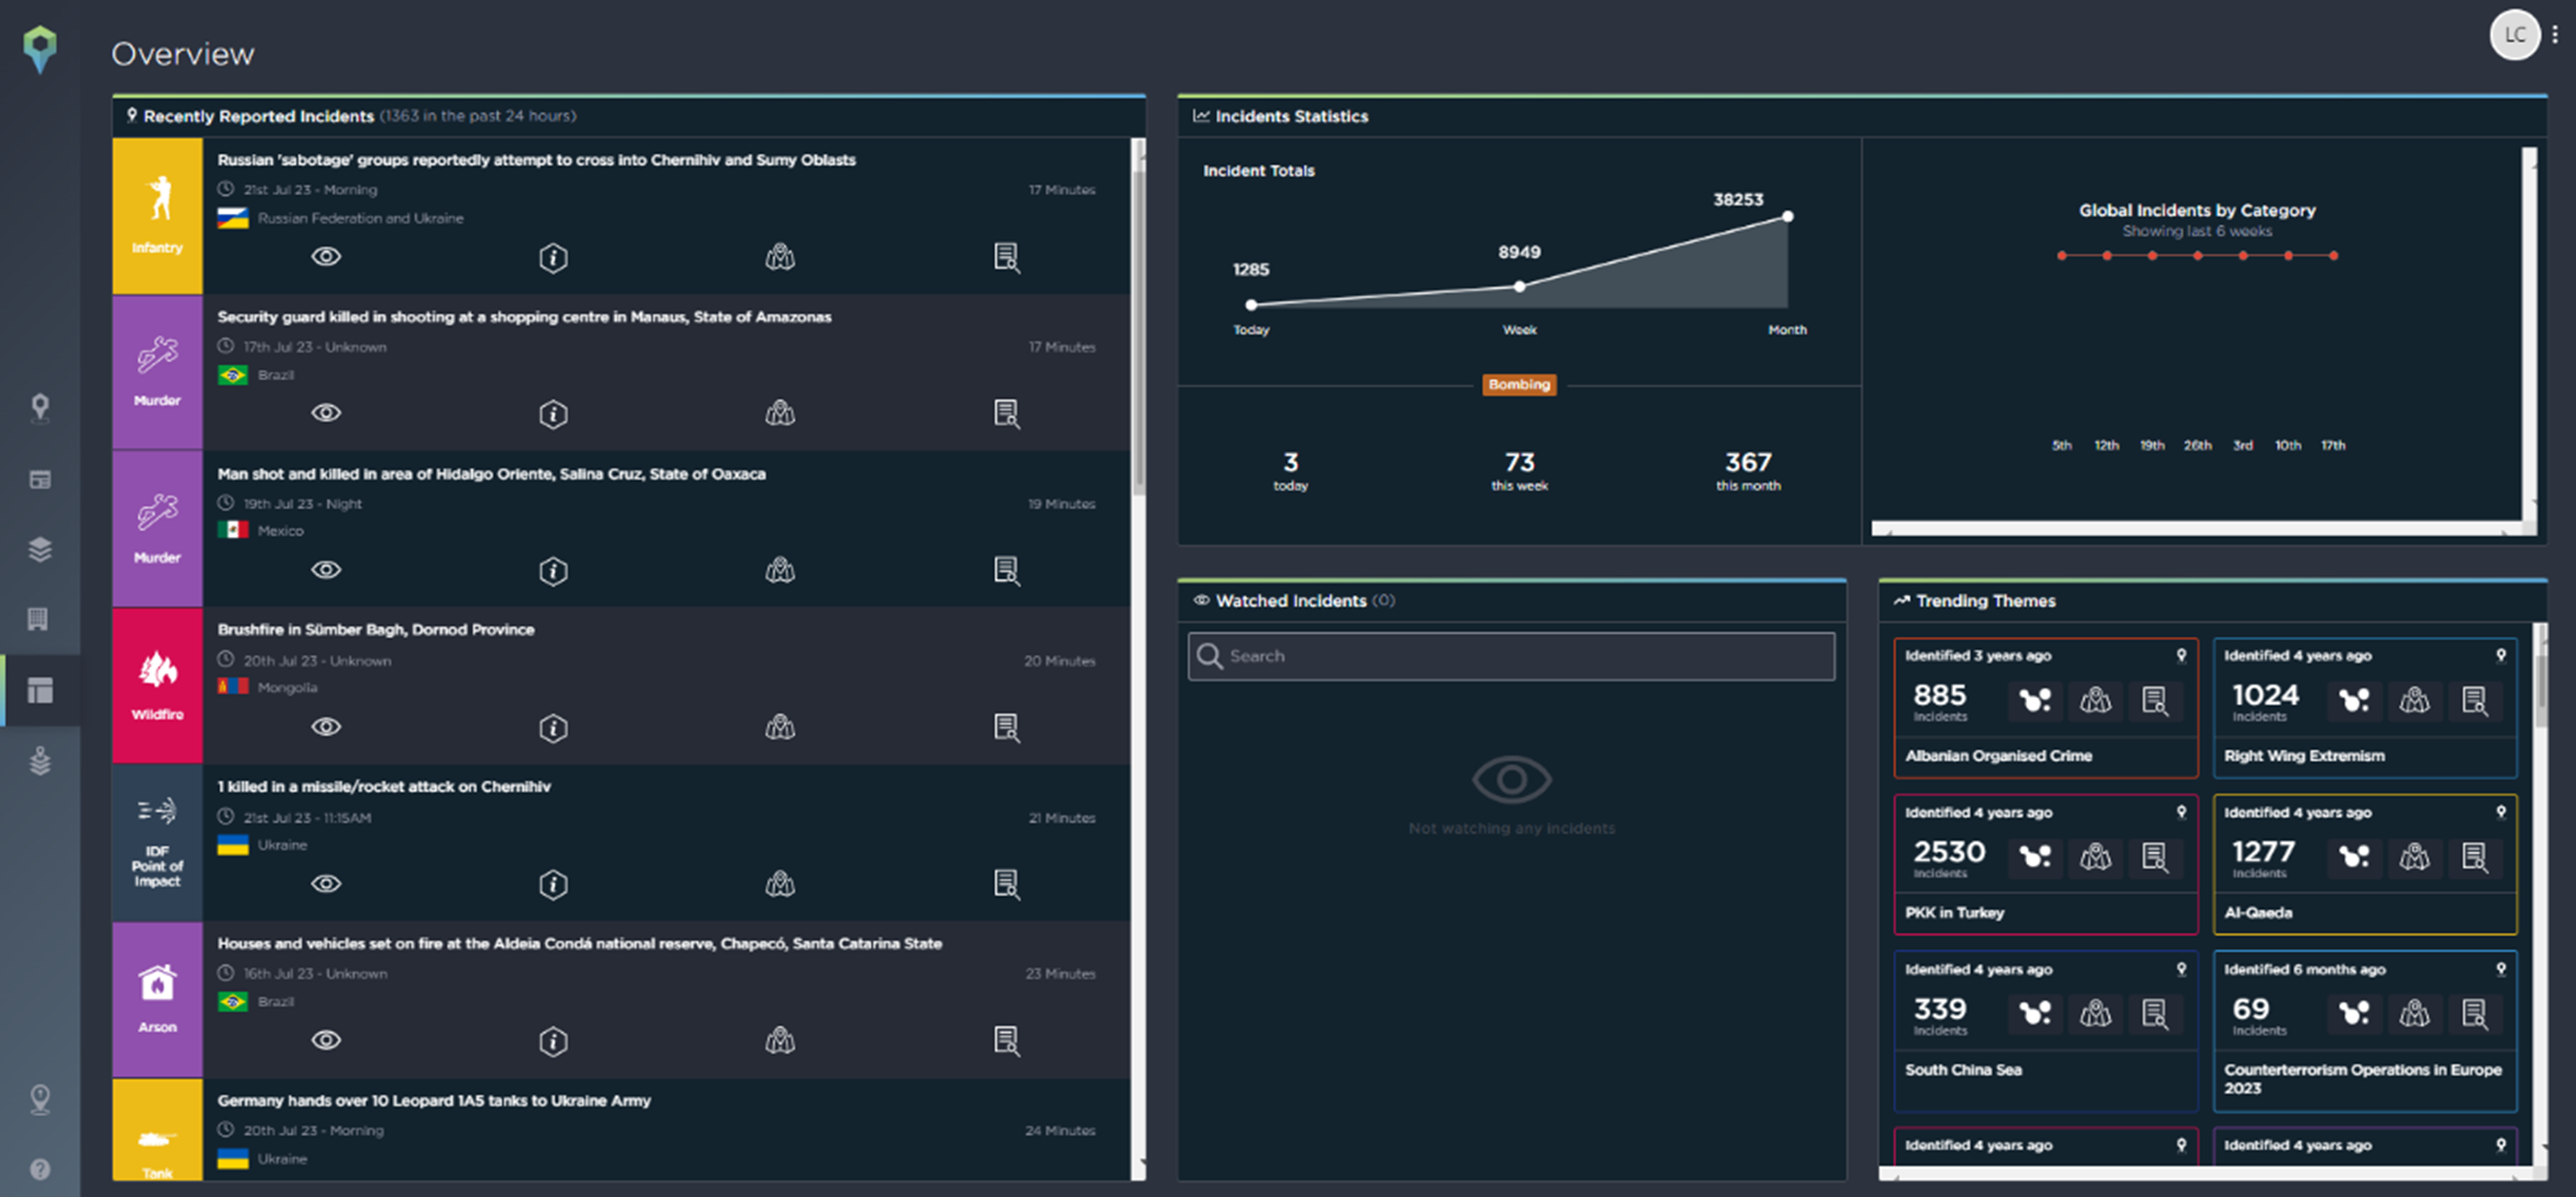This screenshot has height=1197, width=2576.
Task: Select the Arson category tile
Action: [x=157, y=1000]
